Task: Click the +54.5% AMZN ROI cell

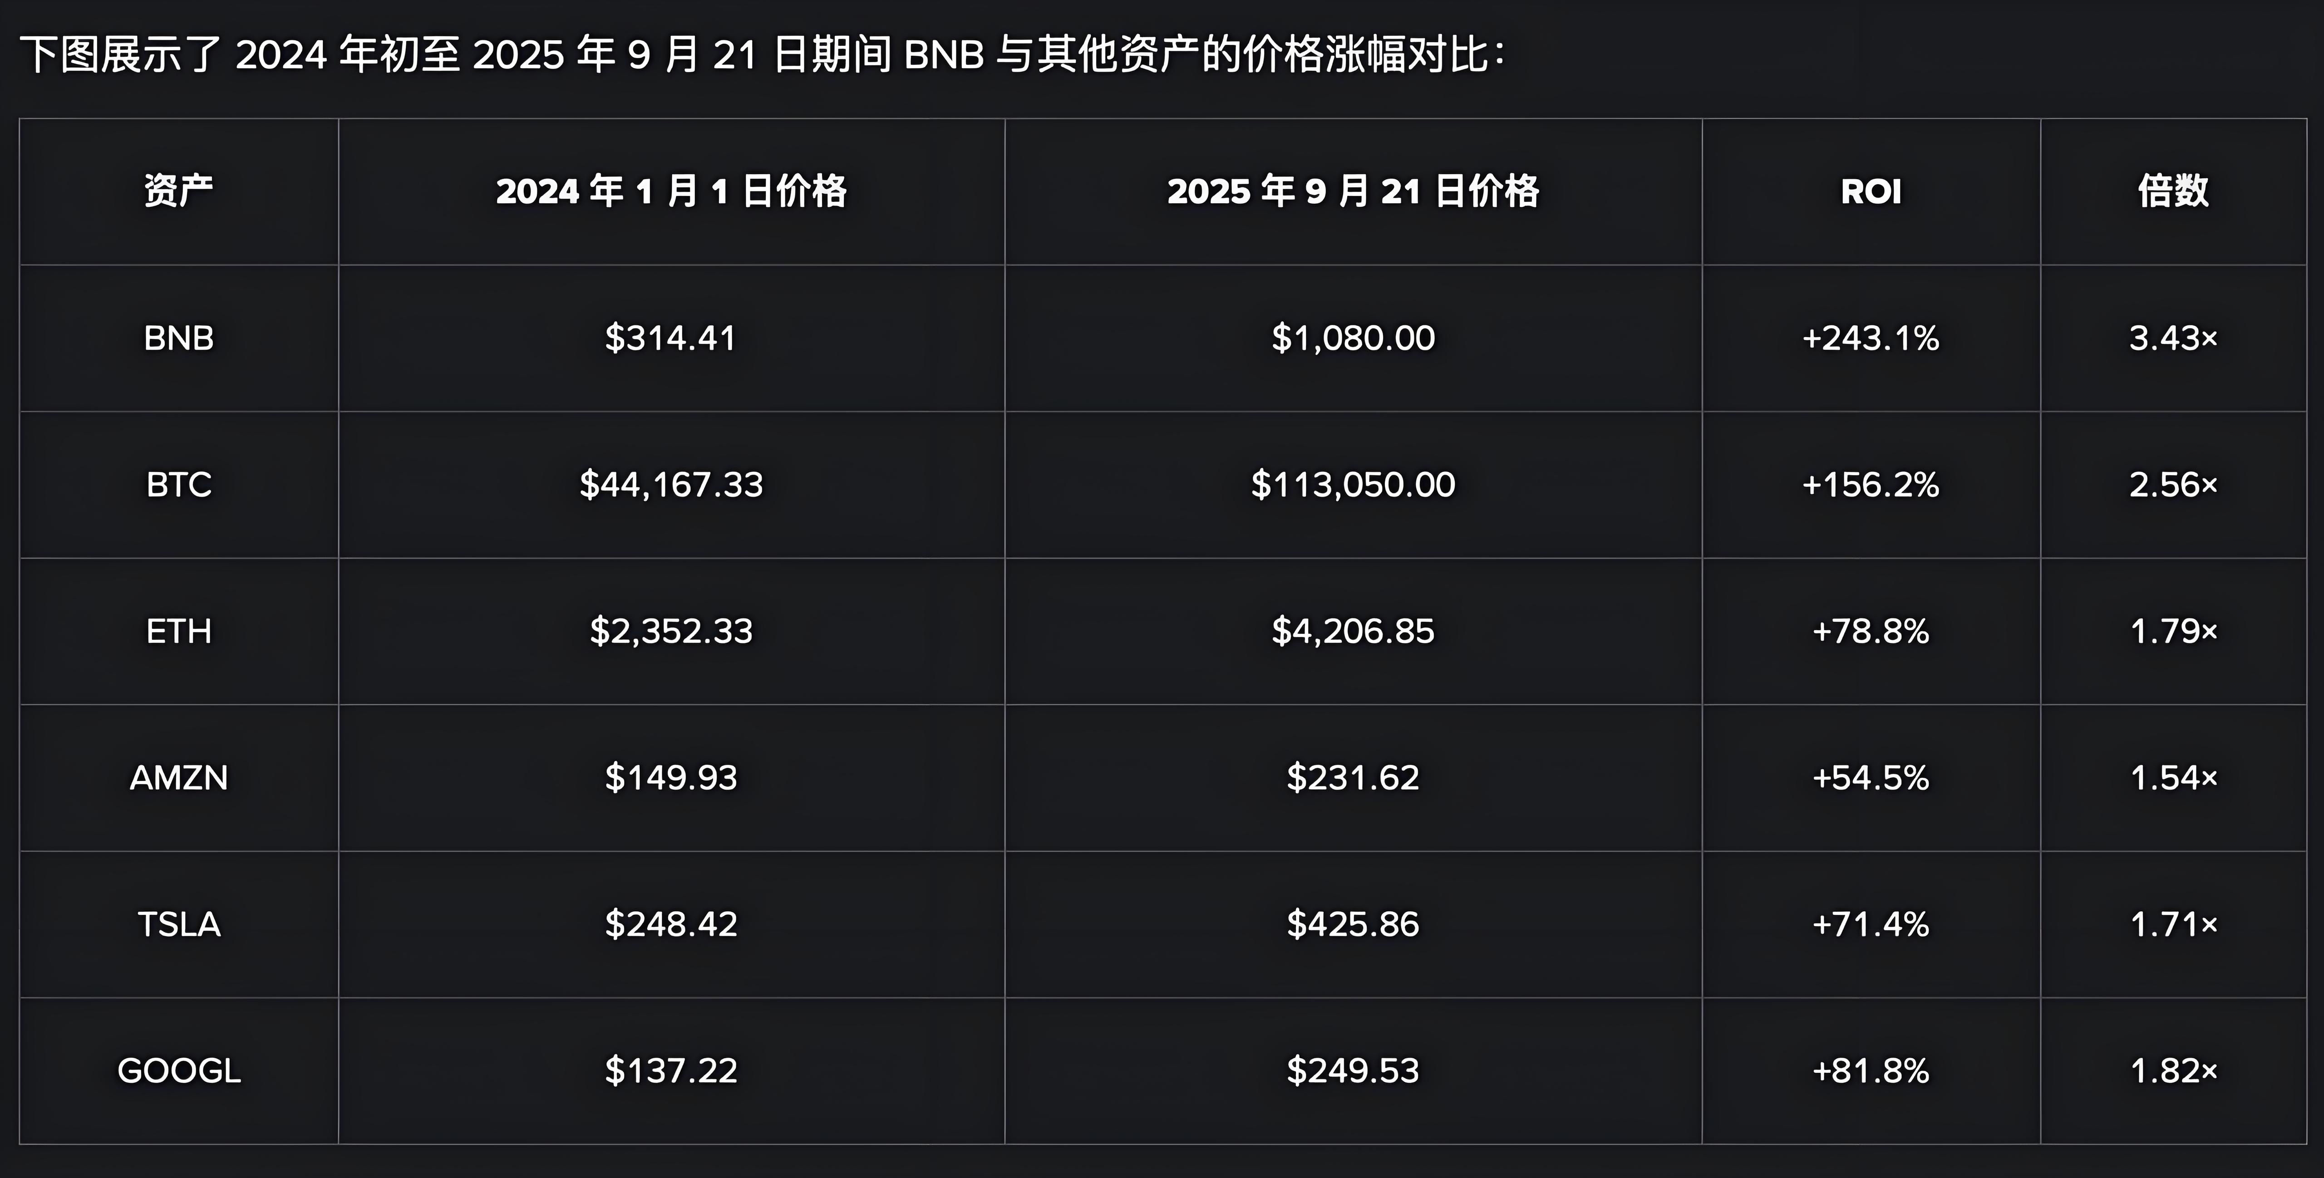Action: [1870, 777]
